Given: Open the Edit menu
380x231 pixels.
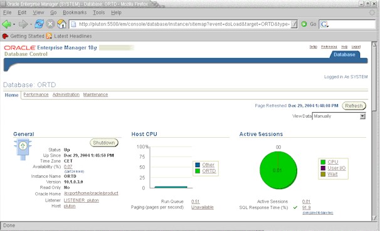Looking at the screenshot, I should [22, 13].
